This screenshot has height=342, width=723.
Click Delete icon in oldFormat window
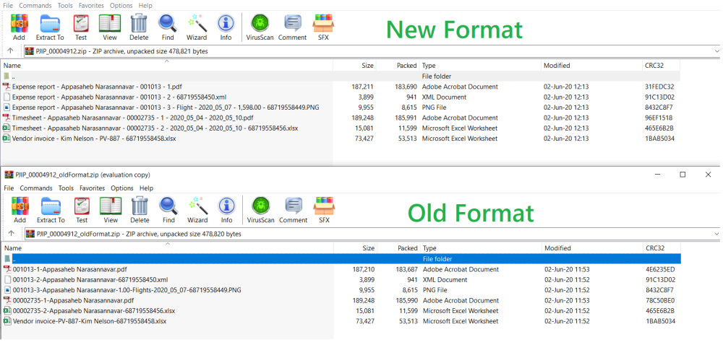[140, 209]
